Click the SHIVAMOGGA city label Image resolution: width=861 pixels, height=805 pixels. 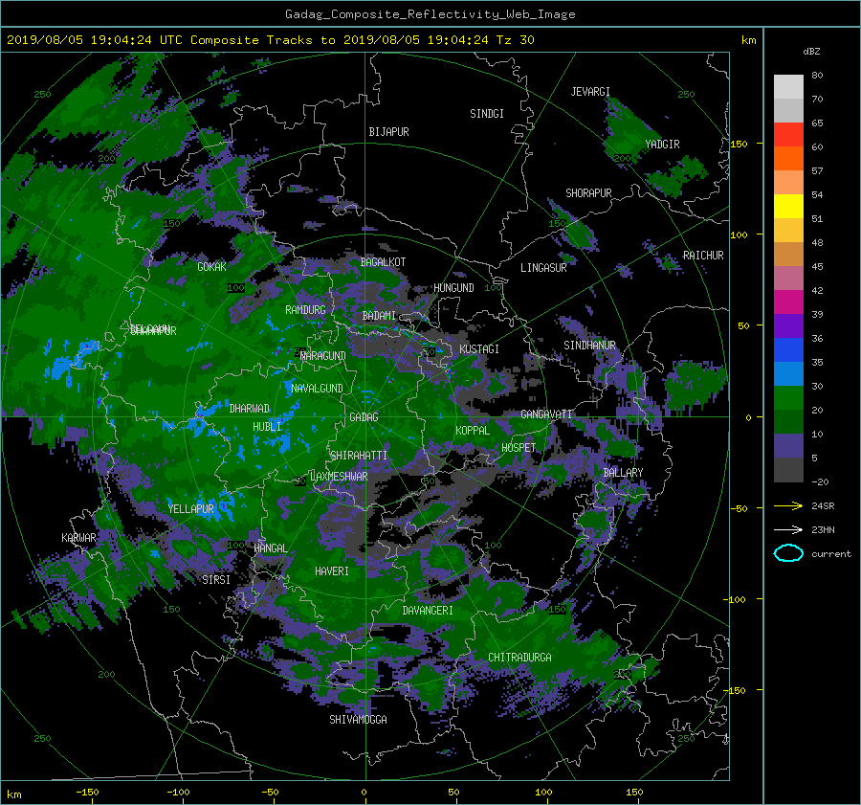(x=358, y=720)
